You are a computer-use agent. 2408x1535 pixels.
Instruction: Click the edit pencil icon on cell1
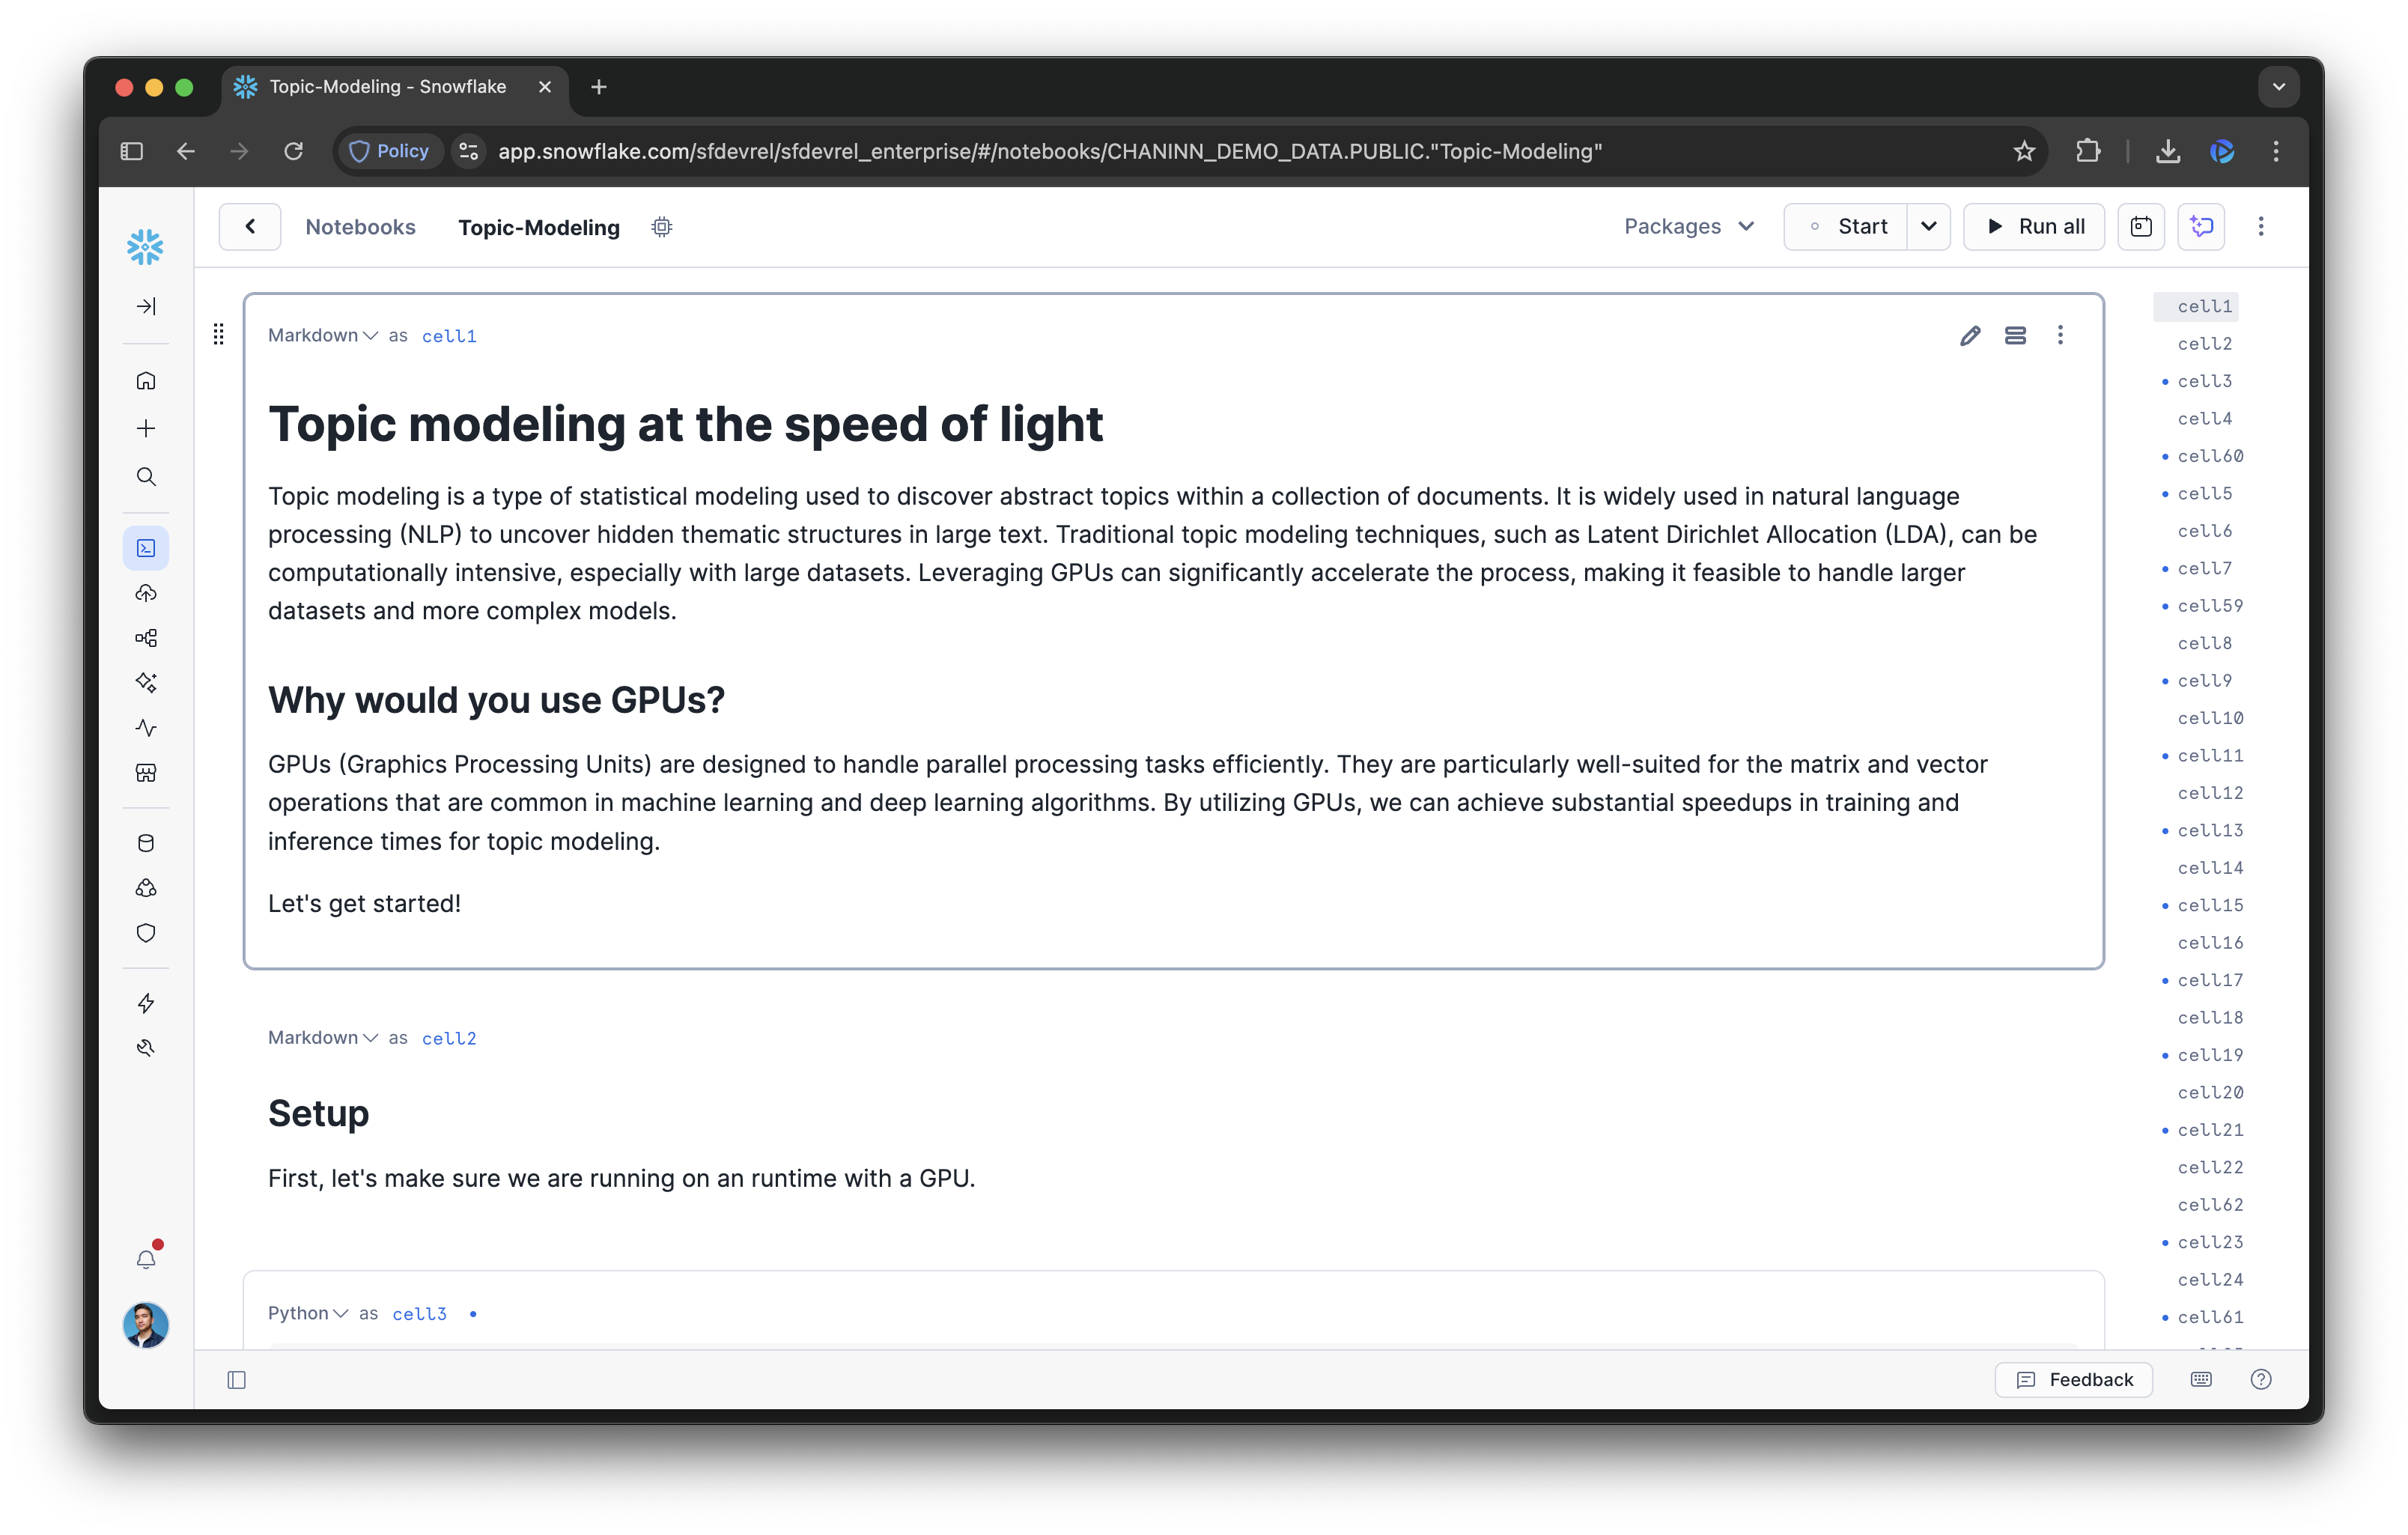[1969, 336]
